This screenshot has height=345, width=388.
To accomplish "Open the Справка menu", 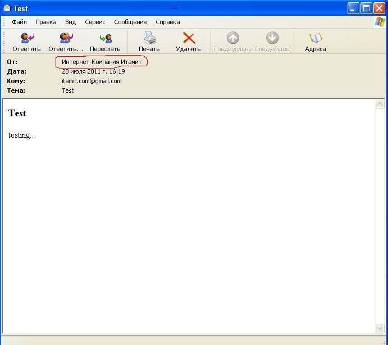I will pyautogui.click(x=168, y=22).
